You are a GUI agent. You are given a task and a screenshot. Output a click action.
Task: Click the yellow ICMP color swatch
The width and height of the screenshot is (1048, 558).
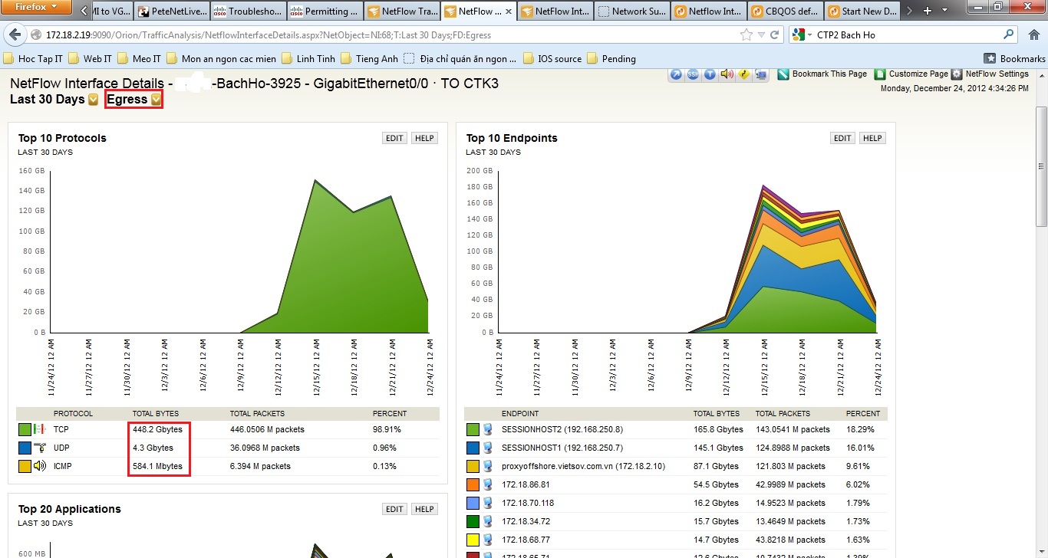[25, 466]
